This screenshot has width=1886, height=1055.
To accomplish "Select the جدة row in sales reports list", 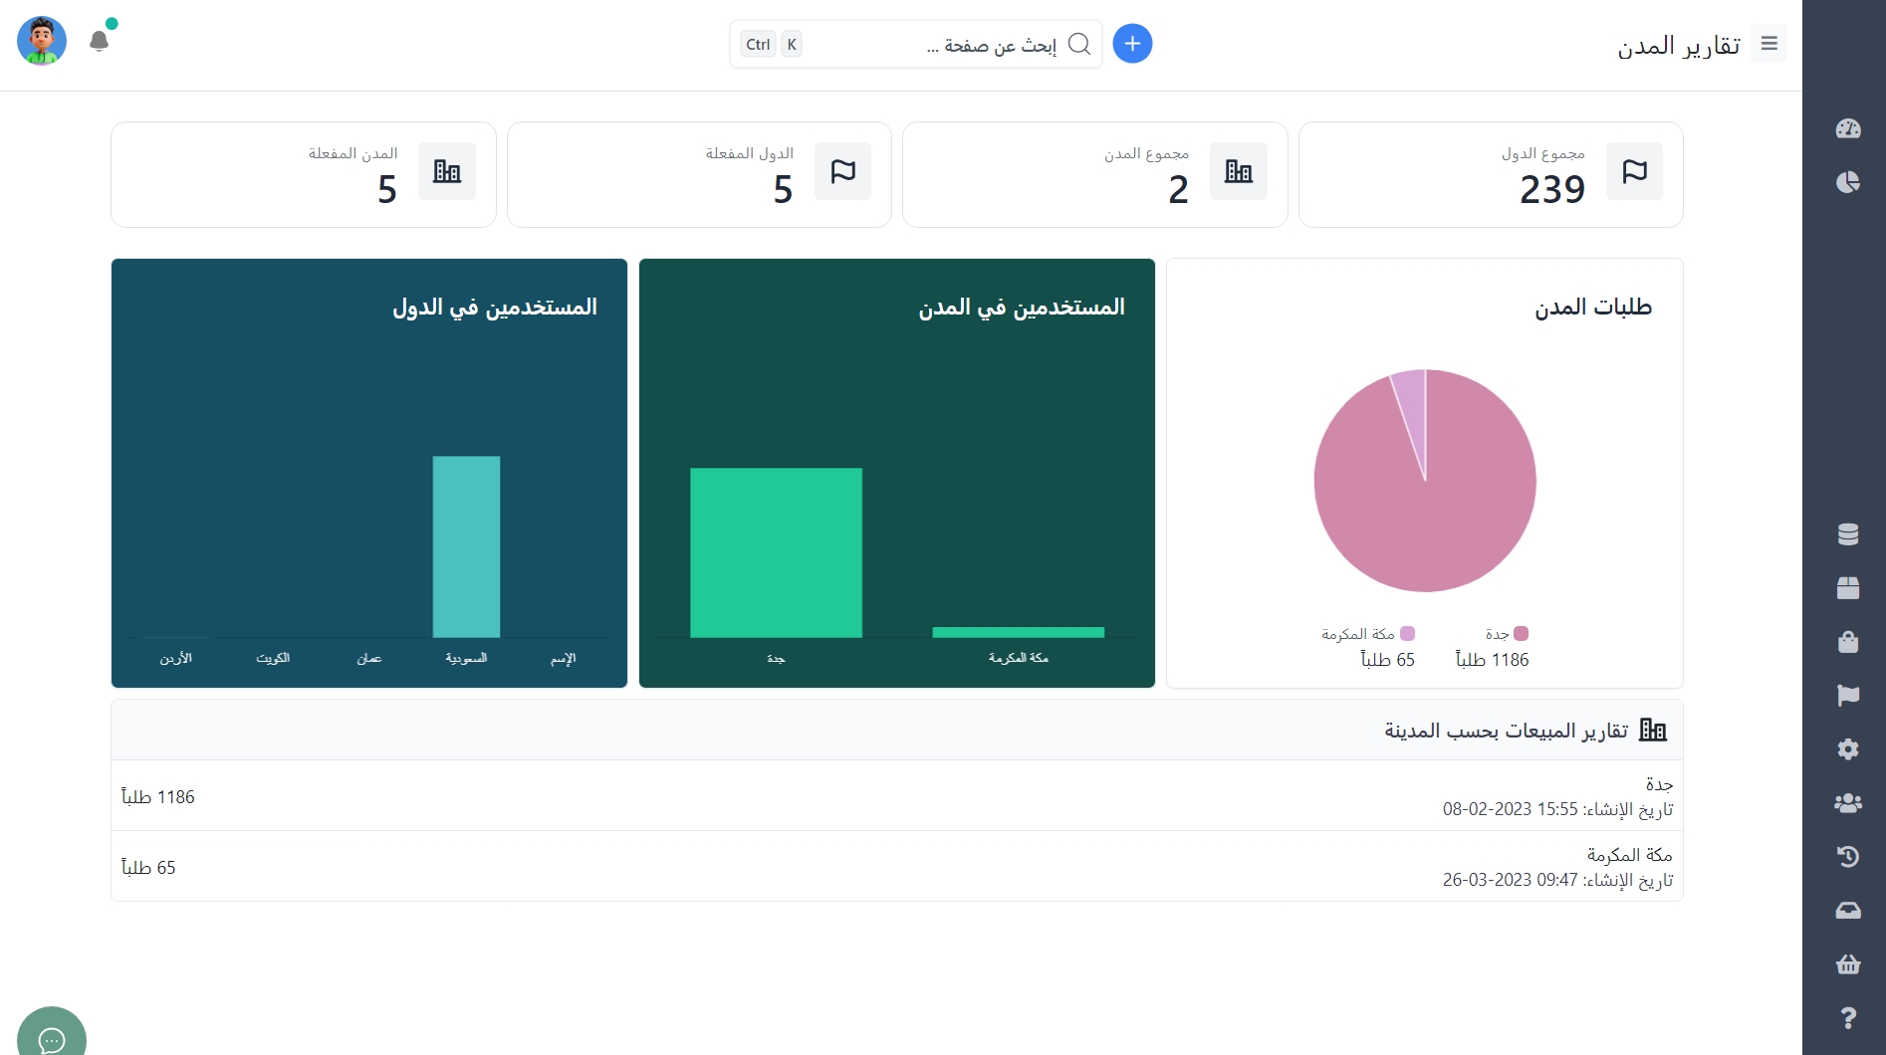I will coord(896,796).
